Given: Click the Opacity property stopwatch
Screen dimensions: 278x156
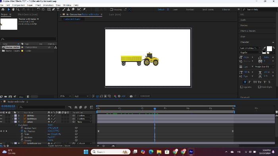Looking at the screenshot, I should (22, 141).
